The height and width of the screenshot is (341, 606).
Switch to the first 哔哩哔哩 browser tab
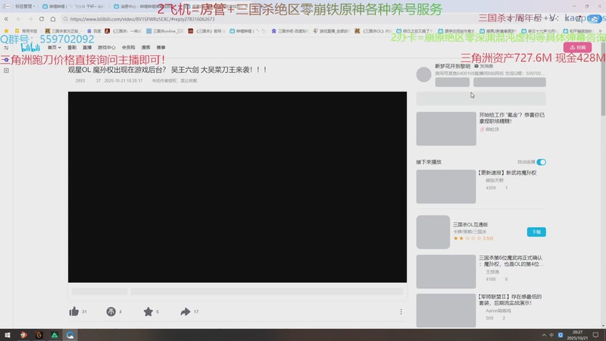click(73, 6)
